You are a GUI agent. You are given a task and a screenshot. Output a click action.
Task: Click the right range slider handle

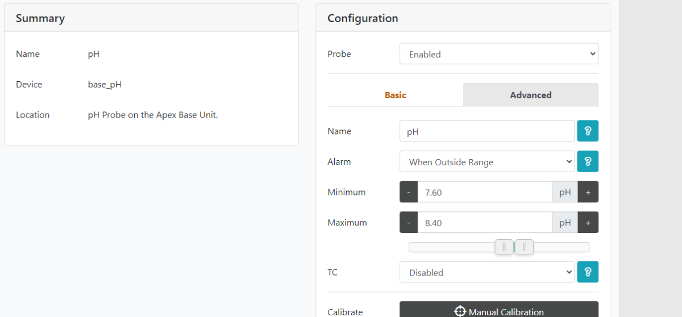[x=524, y=247]
